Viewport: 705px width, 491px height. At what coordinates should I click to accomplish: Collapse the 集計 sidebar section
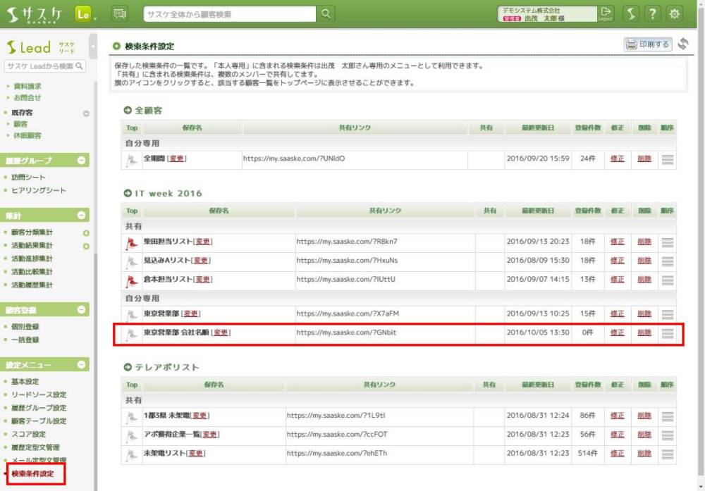coord(82,215)
